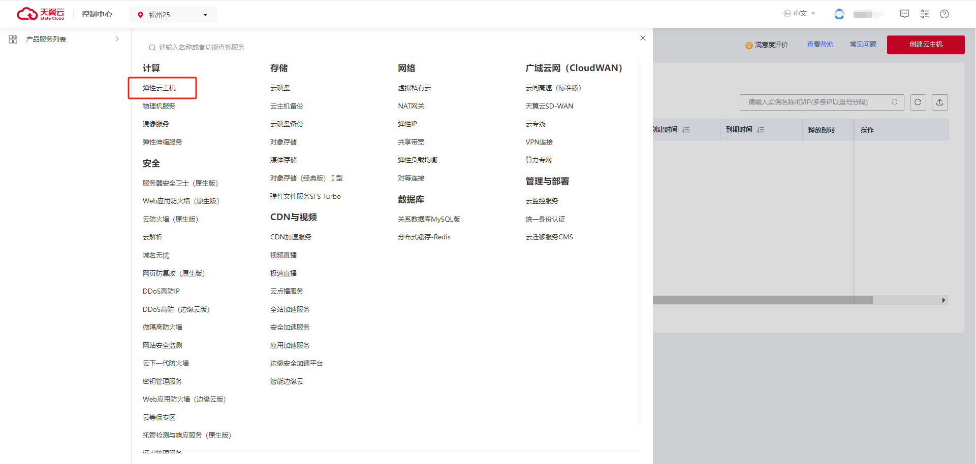Select 弹性云主机 service
The width and height of the screenshot is (976, 464).
(159, 88)
